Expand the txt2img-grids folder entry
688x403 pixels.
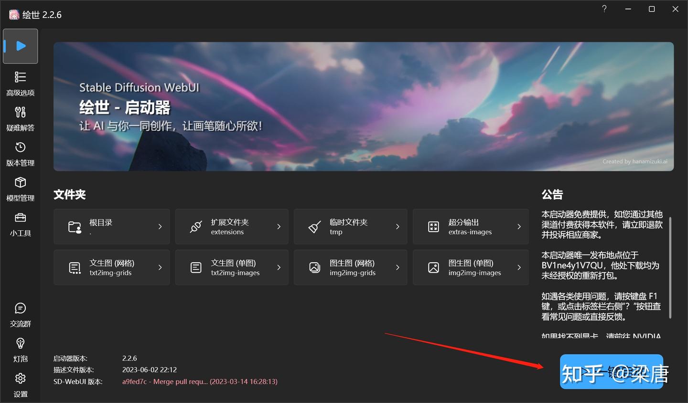[160, 267]
